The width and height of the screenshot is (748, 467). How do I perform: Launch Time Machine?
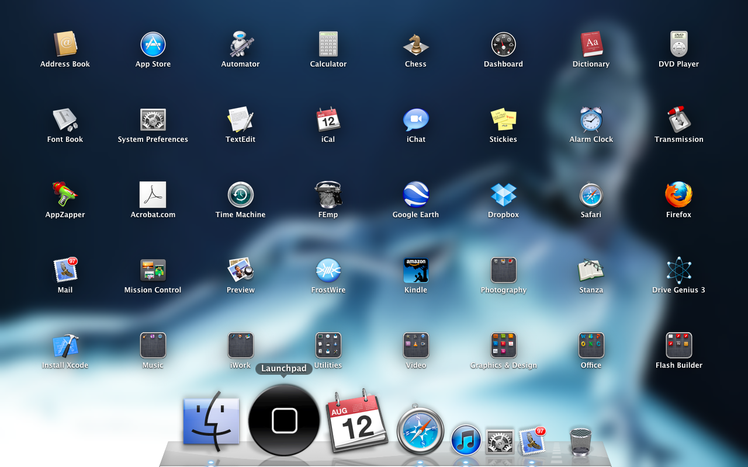[241, 195]
